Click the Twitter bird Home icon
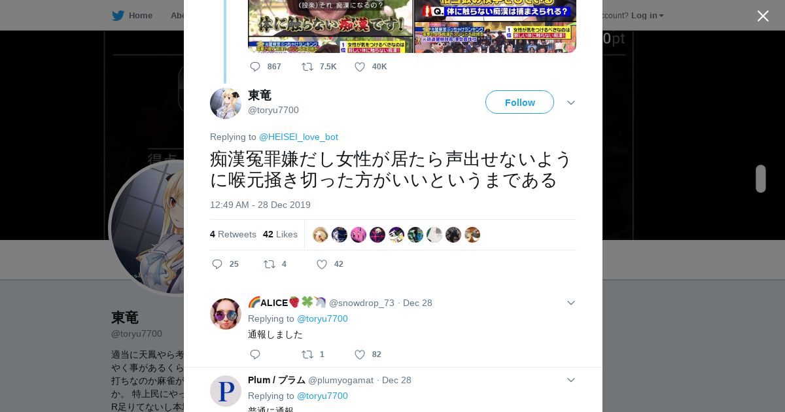Image resolution: width=785 pixels, height=412 pixels. pyautogui.click(x=118, y=16)
